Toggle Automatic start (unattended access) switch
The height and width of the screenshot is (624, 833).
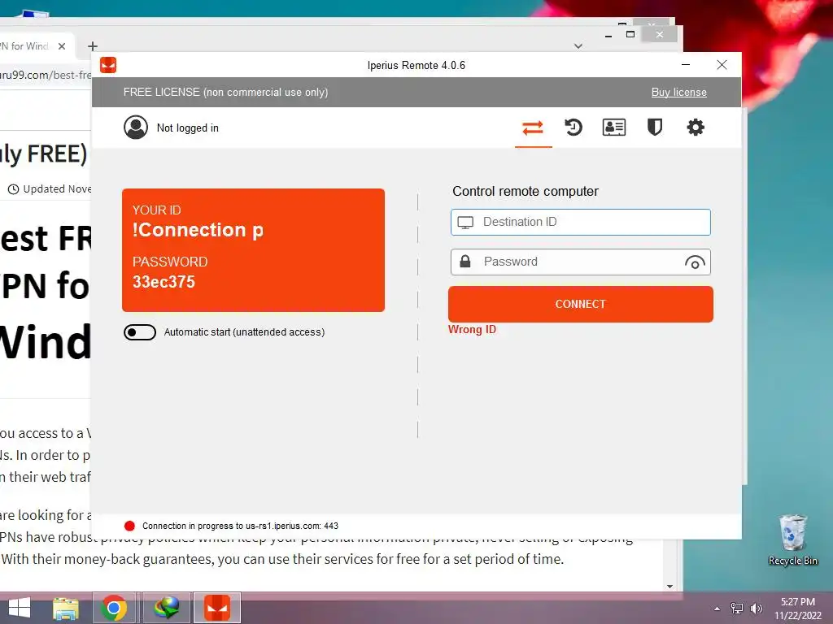(x=140, y=332)
